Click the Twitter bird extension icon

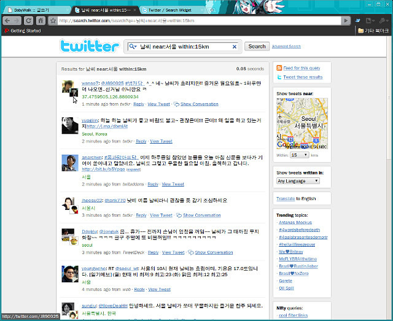(x=357, y=20)
